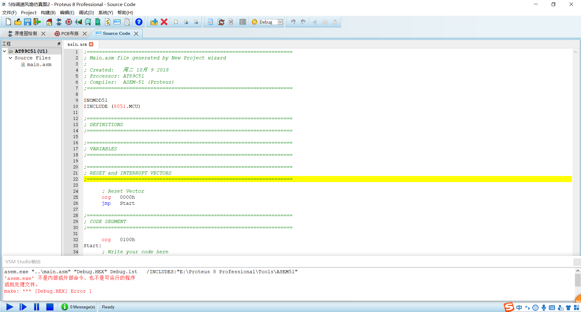Open the Gerber Viewer magnifier icon
The width and height of the screenshot is (581, 312).
[88, 22]
